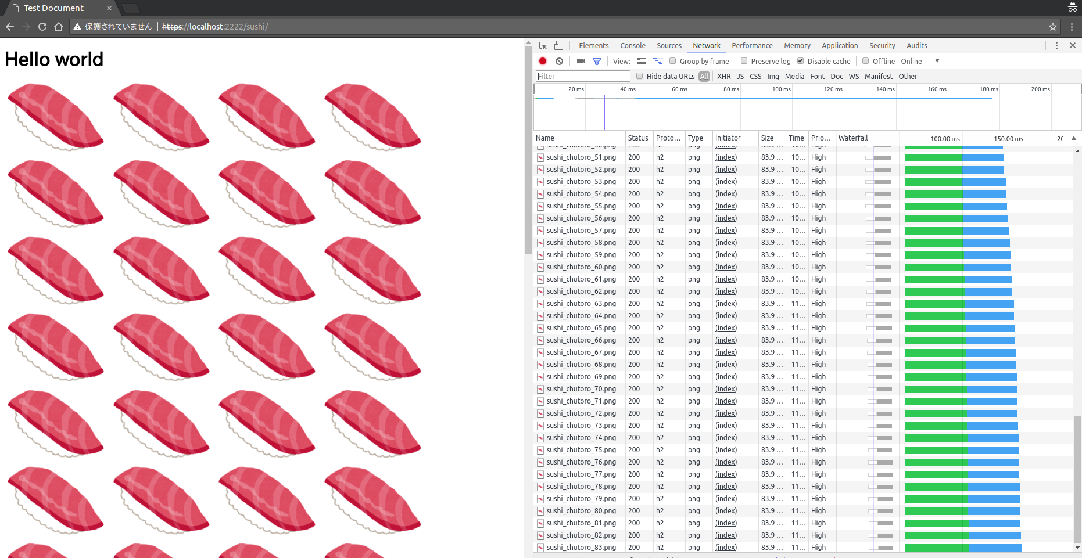Filter requests by Media type

[794, 76]
